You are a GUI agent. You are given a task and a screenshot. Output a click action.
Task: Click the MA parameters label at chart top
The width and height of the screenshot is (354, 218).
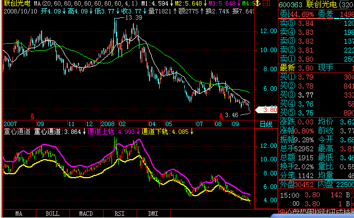point(86,3)
